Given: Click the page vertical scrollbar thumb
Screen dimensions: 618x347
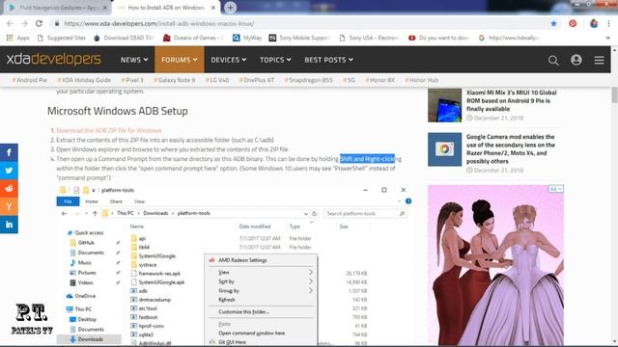Looking at the screenshot, I should point(614,95).
